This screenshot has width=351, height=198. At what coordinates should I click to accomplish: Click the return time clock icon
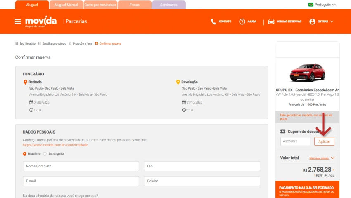[184, 110]
